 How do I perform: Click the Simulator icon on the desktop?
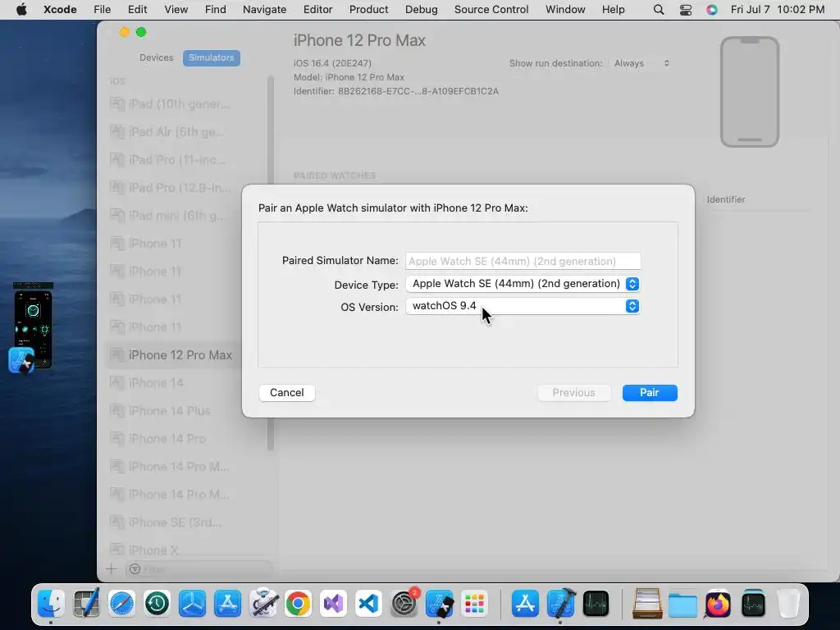click(x=21, y=360)
